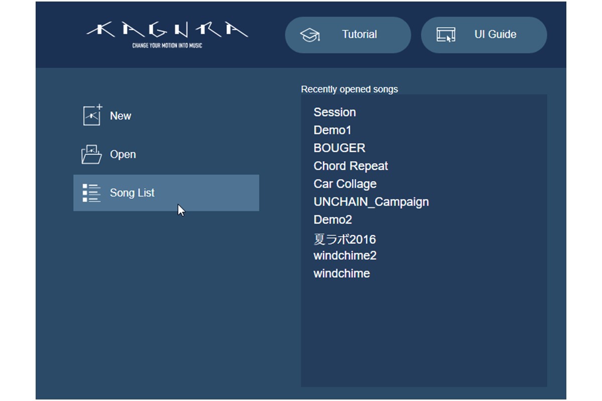Open recent song "Session"
This screenshot has height=401, width=602.
point(335,112)
